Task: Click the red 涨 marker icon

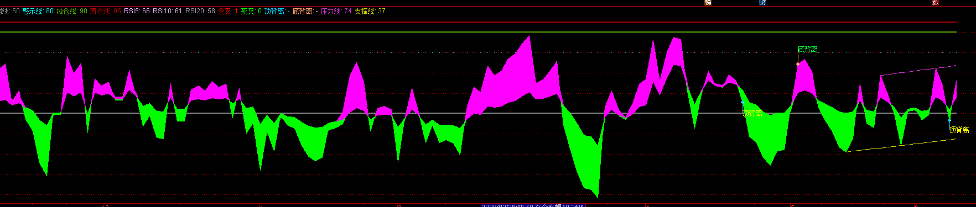Action: [x=935, y=3]
